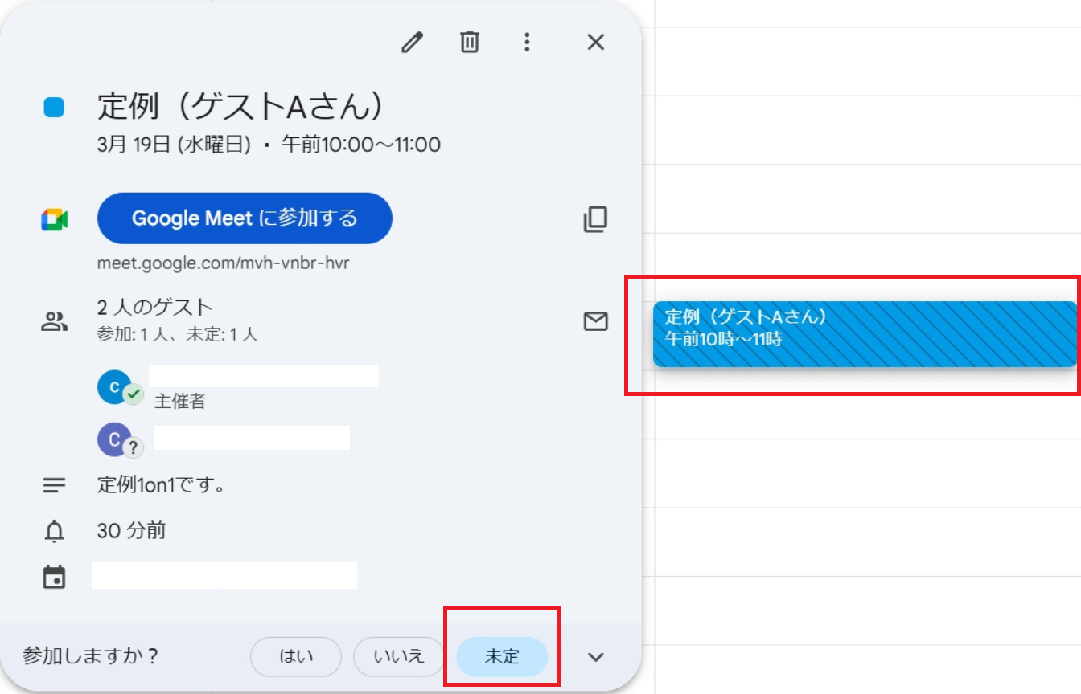Viewport: 1081px width, 694px height.
Task: Join with Google Meet に参加する button
Action: point(245,218)
